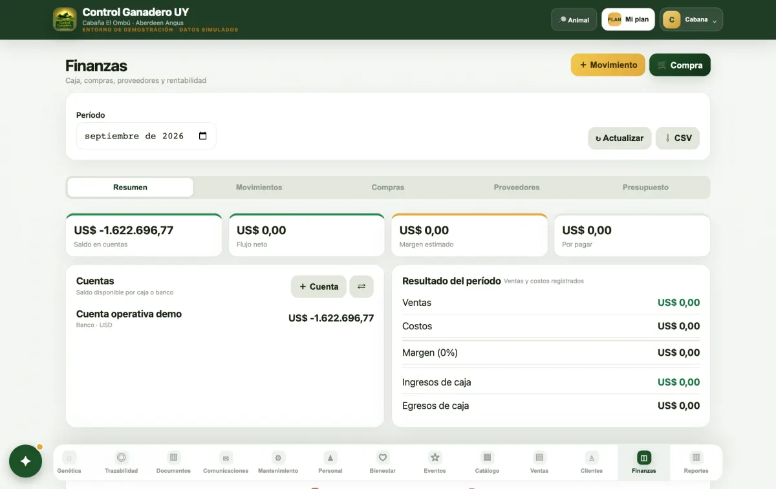Switch to the Compras tab
This screenshot has height=489, width=776.
pos(388,188)
